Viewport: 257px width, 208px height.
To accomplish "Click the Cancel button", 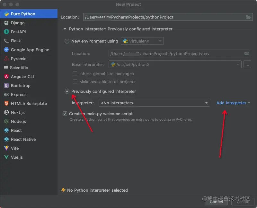I will pyautogui.click(x=216, y=202).
